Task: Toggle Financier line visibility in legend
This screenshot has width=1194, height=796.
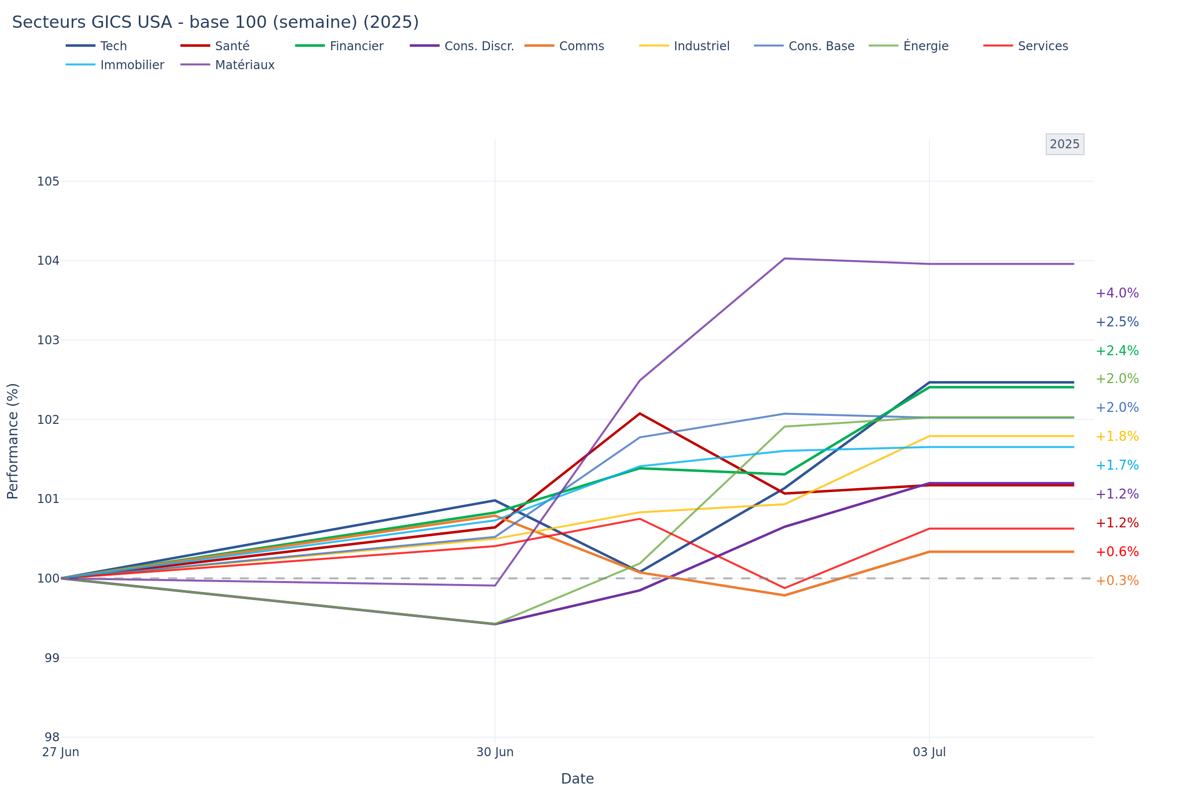Action: point(356,46)
